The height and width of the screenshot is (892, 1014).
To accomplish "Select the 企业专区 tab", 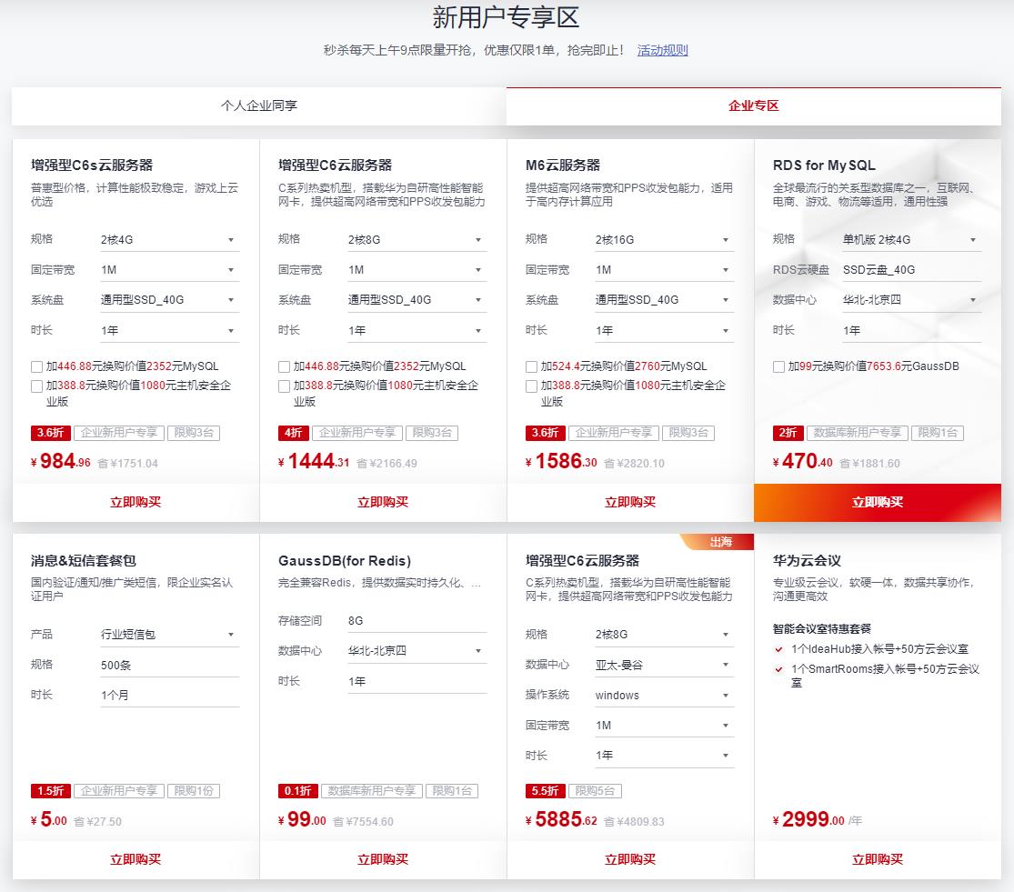I will tap(753, 106).
